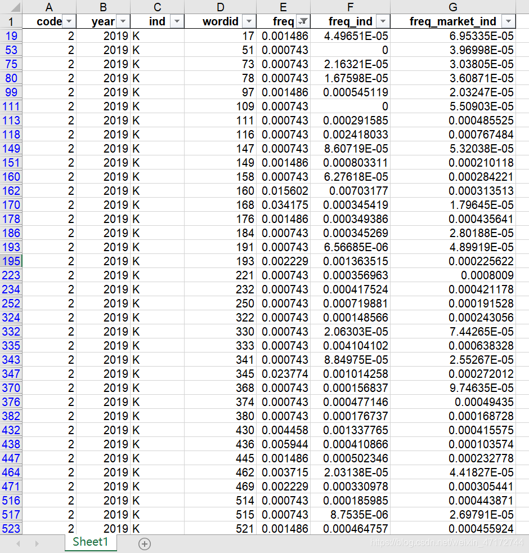Select column C header

[157, 7]
